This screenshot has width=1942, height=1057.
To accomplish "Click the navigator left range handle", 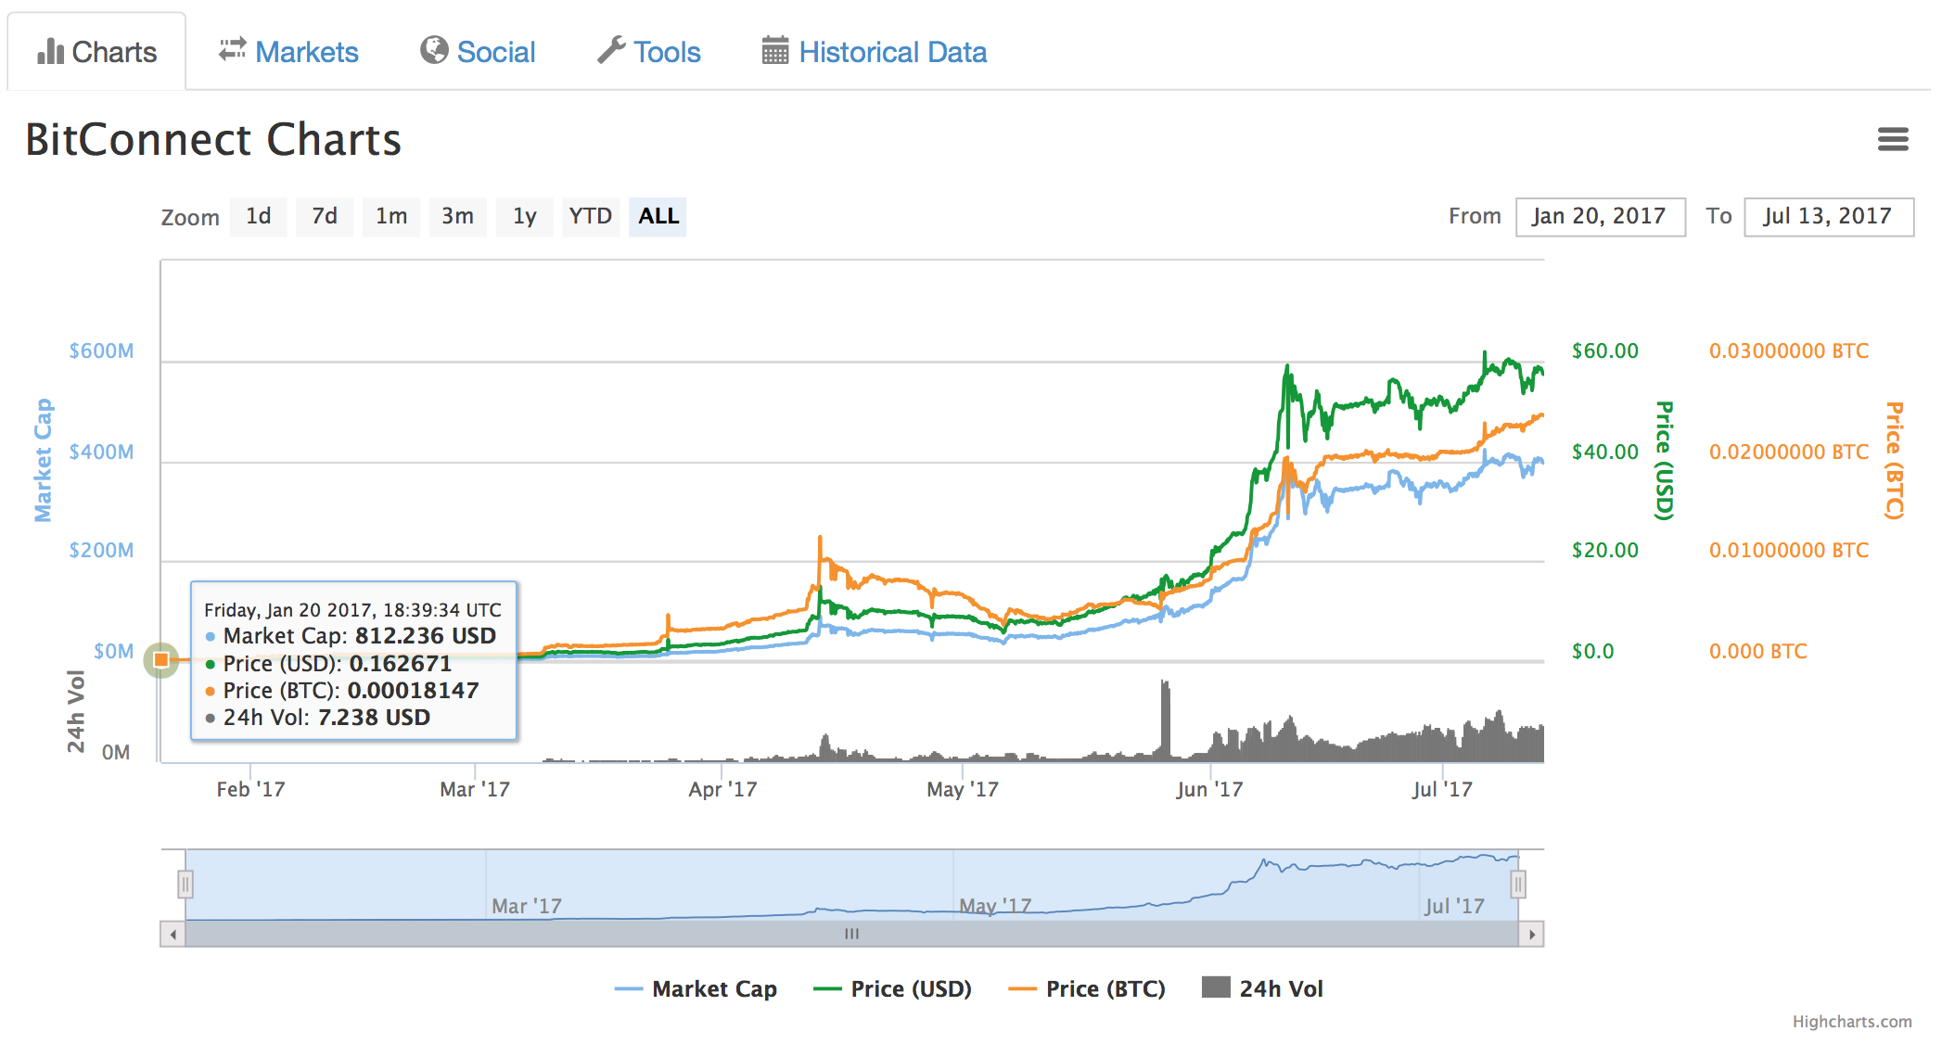I will click(185, 885).
